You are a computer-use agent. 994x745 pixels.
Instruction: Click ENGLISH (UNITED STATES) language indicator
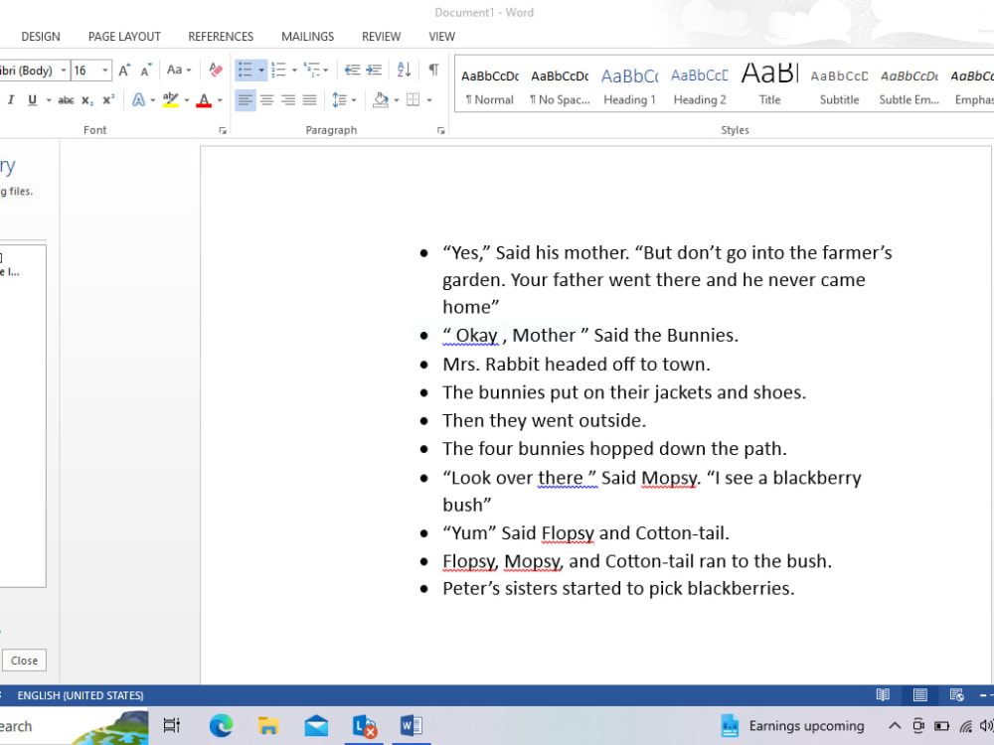point(80,695)
